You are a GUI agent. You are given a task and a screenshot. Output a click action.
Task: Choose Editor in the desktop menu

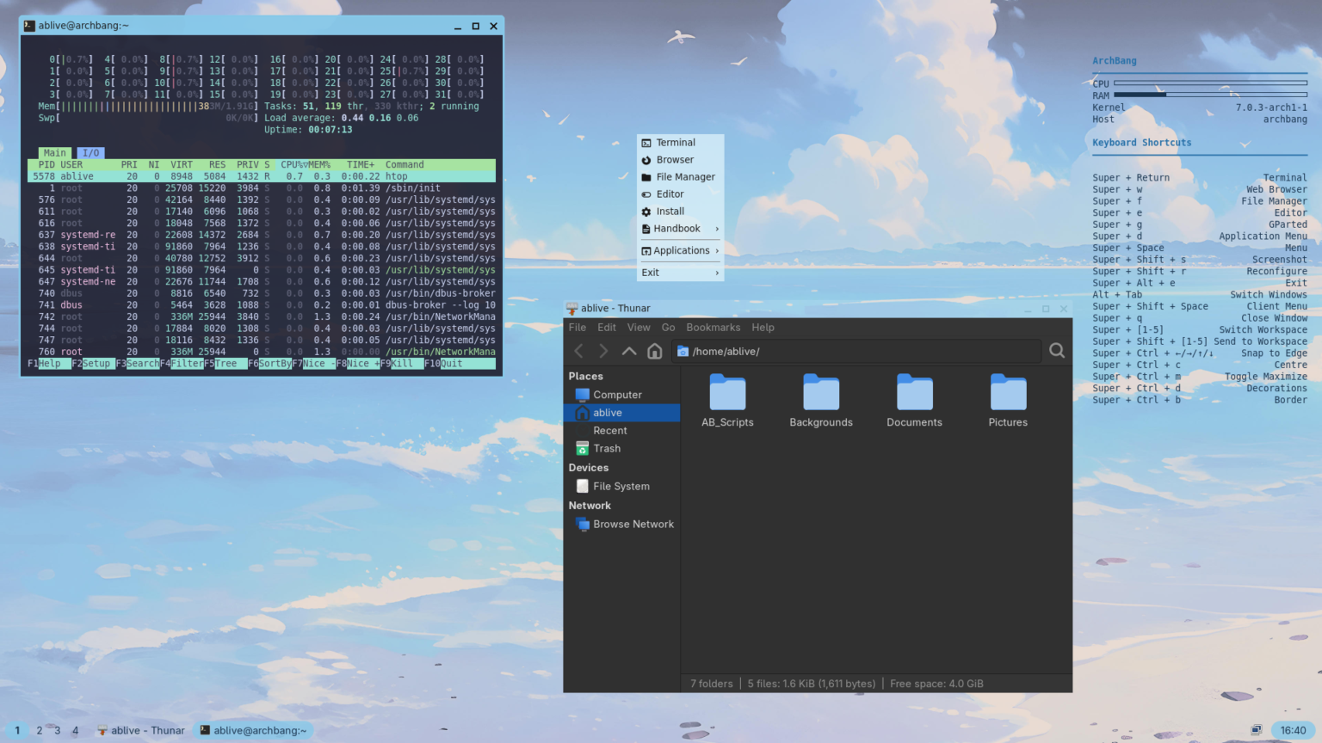click(x=680, y=194)
